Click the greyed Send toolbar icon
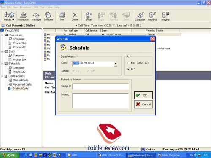 [x=126, y=16]
